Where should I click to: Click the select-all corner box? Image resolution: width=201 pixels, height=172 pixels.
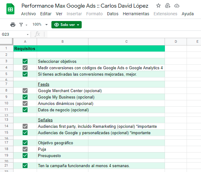[6, 41]
